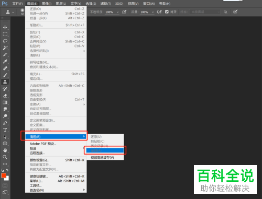Reset to default black and white colors
Image resolution: width=262 pixels, height=199 pixels.
pyautogui.click(x=3, y=170)
